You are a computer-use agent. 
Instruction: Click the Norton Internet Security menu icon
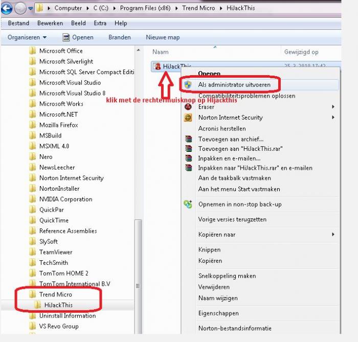tap(188, 118)
